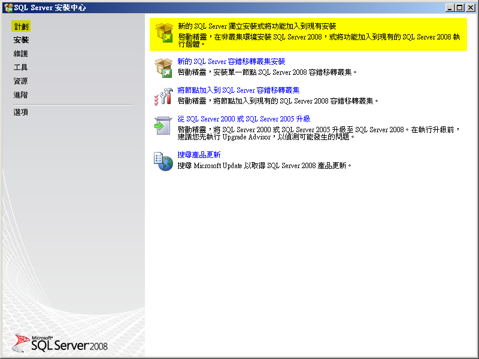Click the 將節點加入到 SQL Server 容錯移轉叢集 link

237,91
